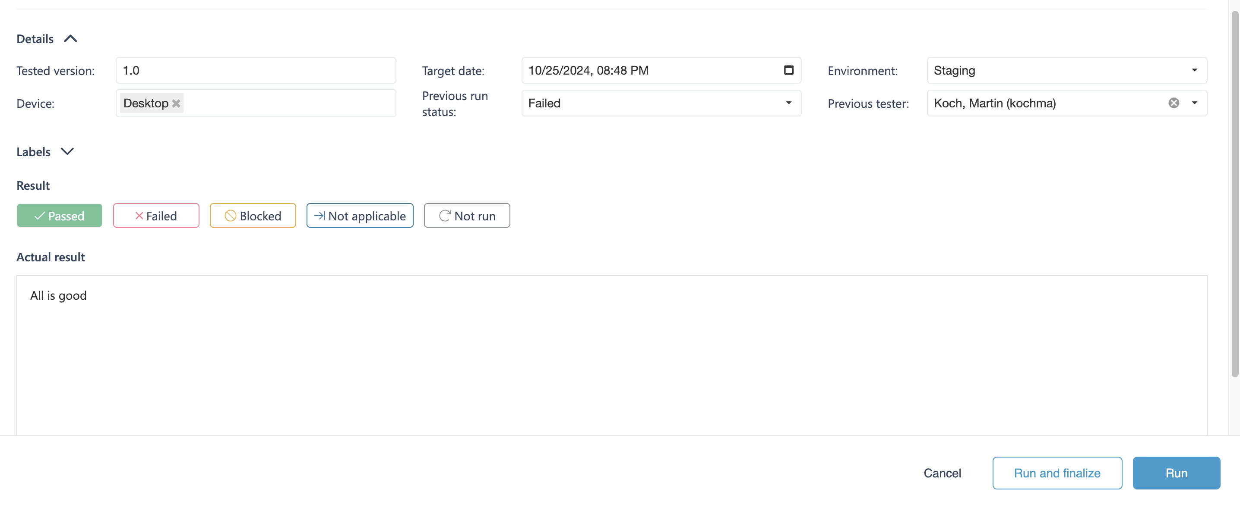Open the Previous tester dropdown arrow
Screen dimensions: 1240x508
(1194, 103)
